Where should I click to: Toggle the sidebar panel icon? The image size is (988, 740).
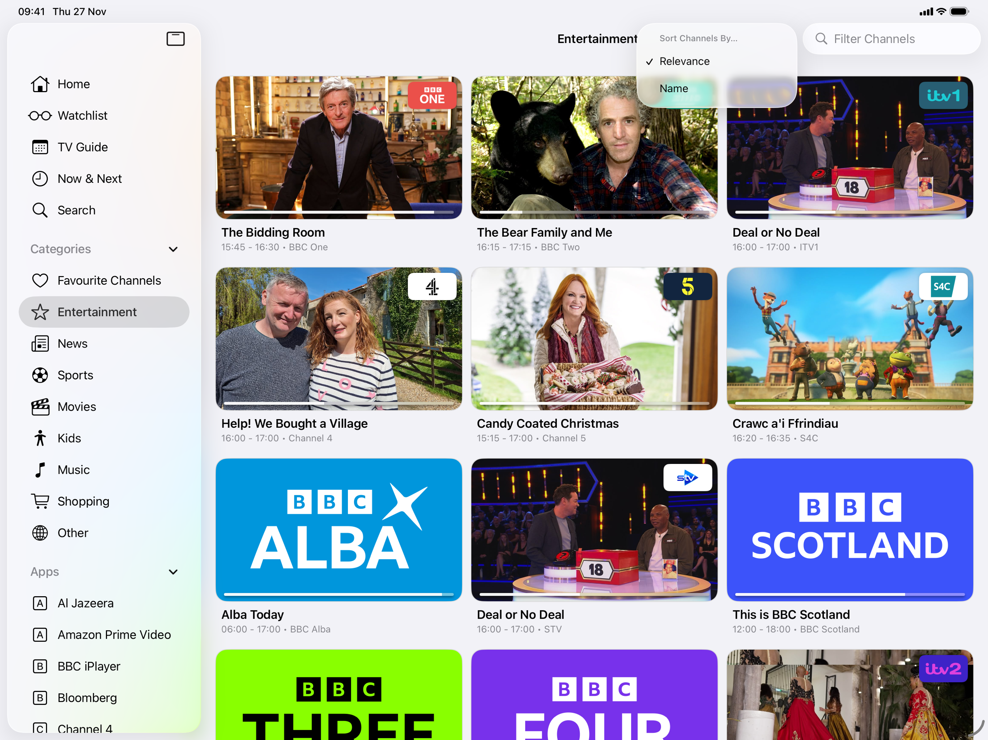pyautogui.click(x=175, y=39)
